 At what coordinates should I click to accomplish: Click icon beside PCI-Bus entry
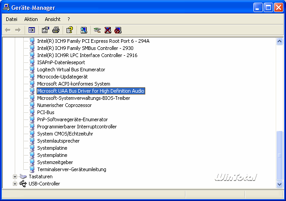32,112
